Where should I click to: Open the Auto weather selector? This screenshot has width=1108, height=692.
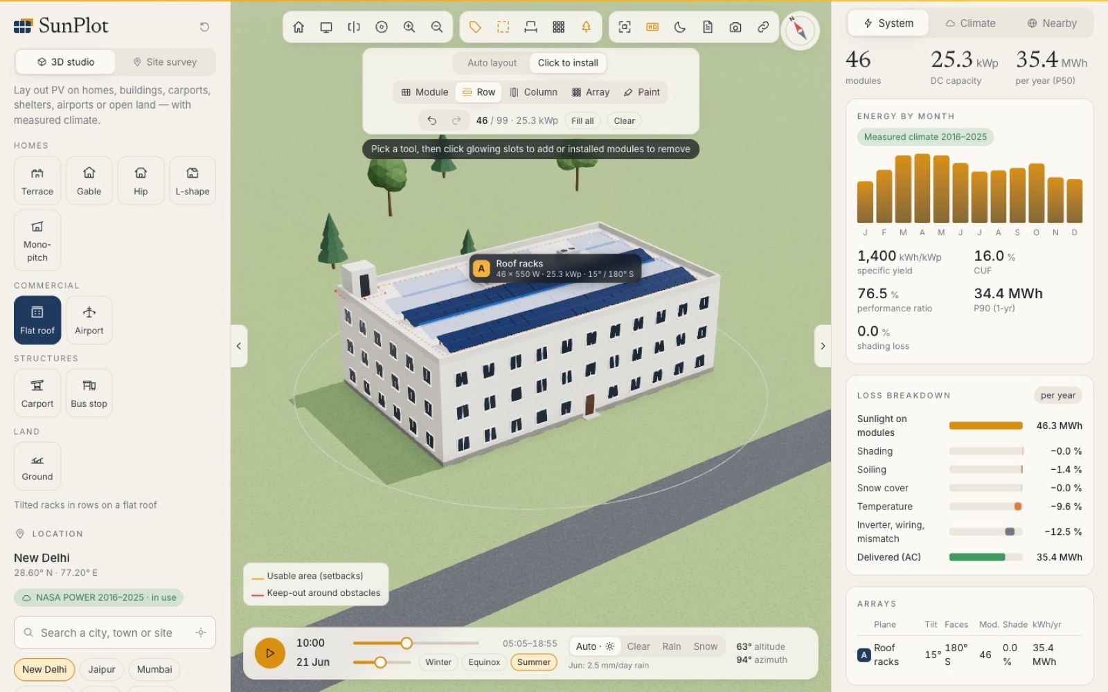click(595, 646)
